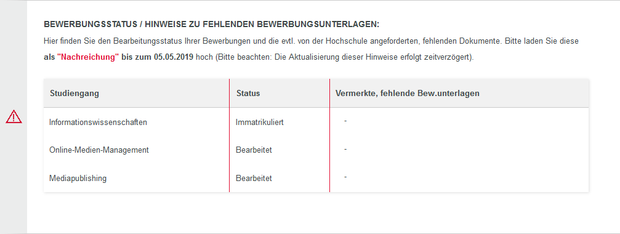
Task: Select the Status column header
Action: pos(248,93)
